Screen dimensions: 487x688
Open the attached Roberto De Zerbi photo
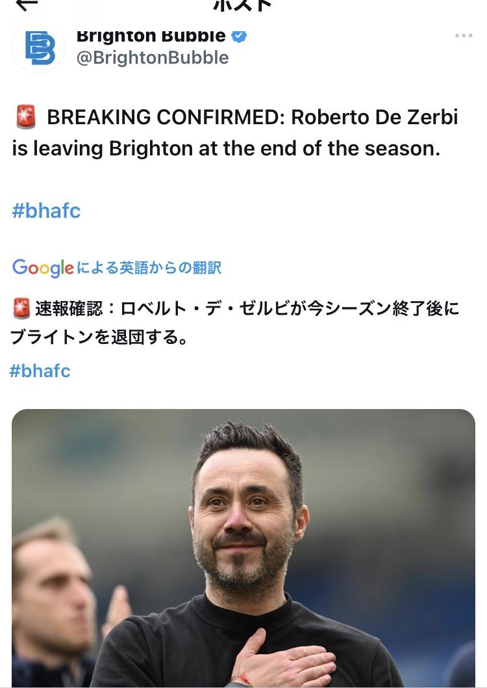coord(243,548)
